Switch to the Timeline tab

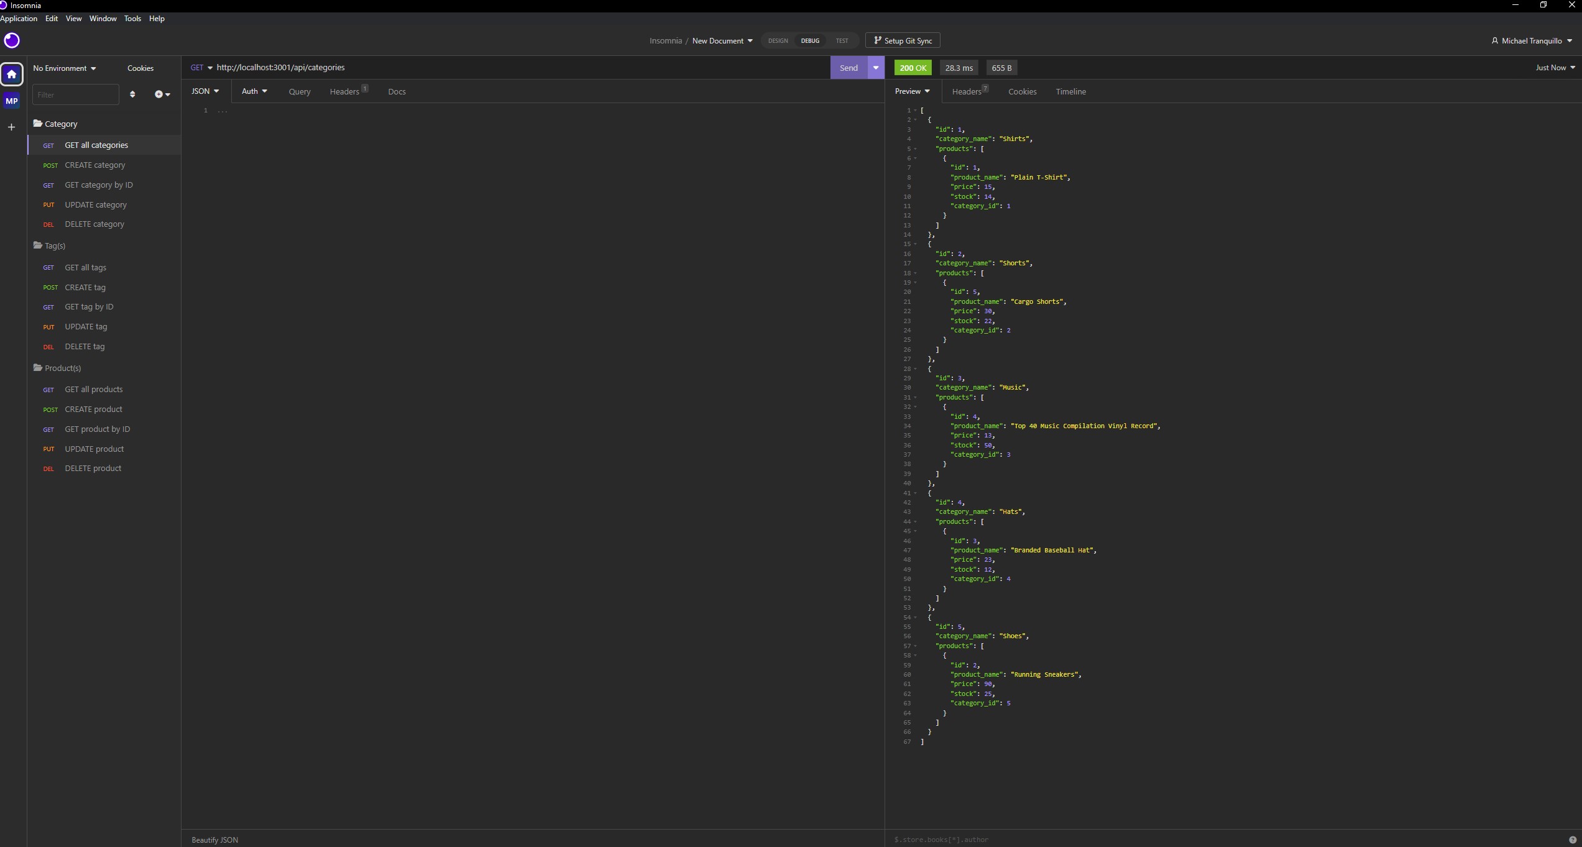1070,91
